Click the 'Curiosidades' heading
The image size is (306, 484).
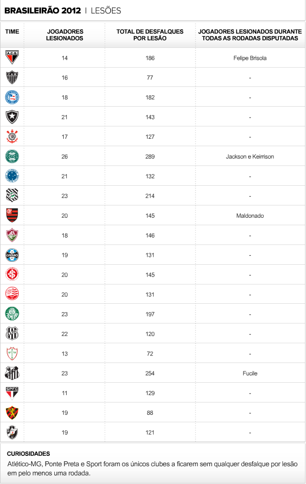pos(29,453)
